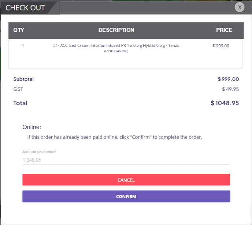Select the CHECK OUT title tab

point(25,8)
